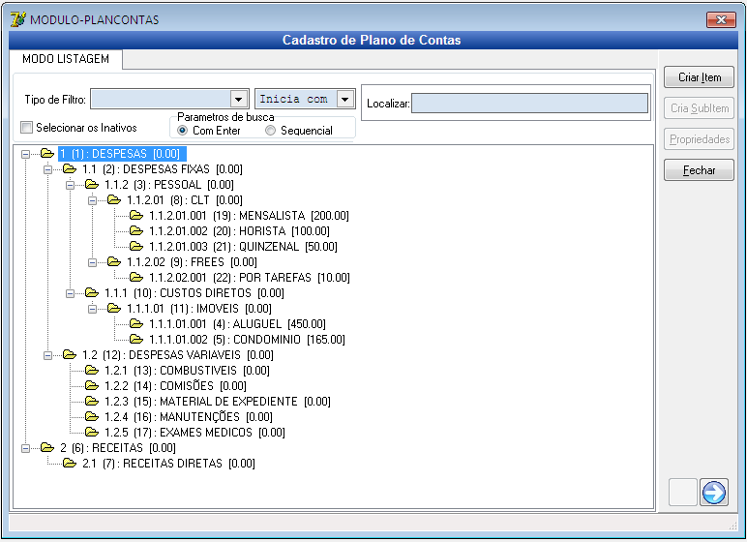The height and width of the screenshot is (542, 747).
Task: Open the Tipo de Filtro dropdown
Action: coord(239,100)
